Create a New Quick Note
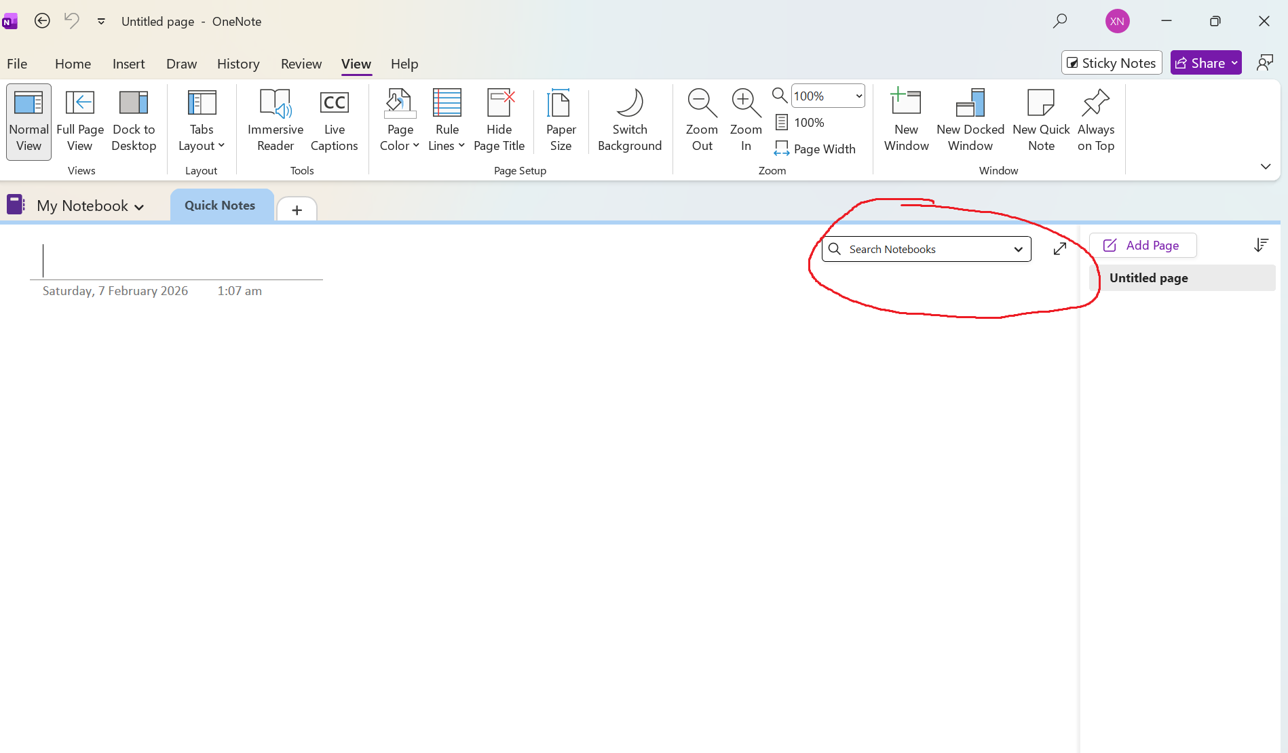1288x753 pixels. pyautogui.click(x=1041, y=121)
